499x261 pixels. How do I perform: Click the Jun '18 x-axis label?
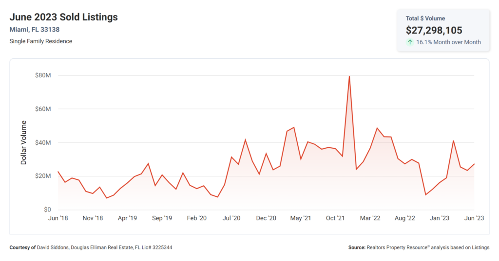pos(58,218)
